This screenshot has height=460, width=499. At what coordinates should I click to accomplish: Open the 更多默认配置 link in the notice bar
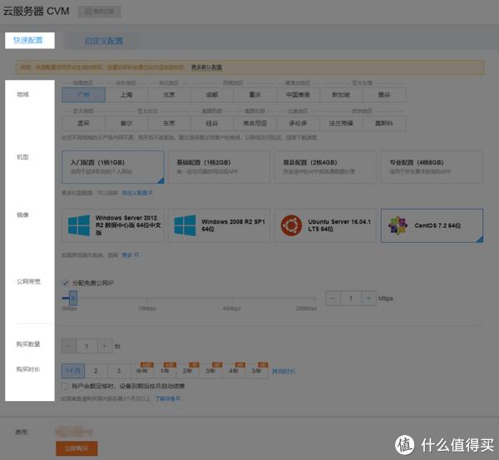point(206,67)
